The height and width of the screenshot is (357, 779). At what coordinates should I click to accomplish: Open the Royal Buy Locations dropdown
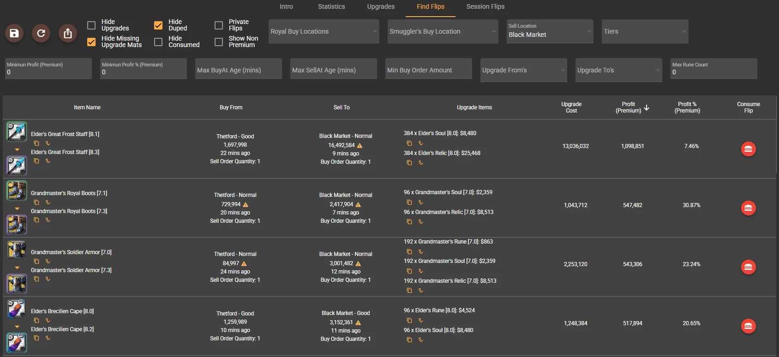324,31
